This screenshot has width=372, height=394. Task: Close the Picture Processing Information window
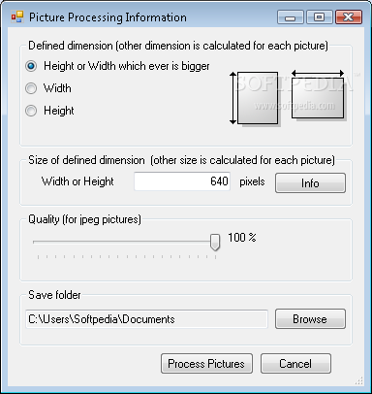point(349,17)
